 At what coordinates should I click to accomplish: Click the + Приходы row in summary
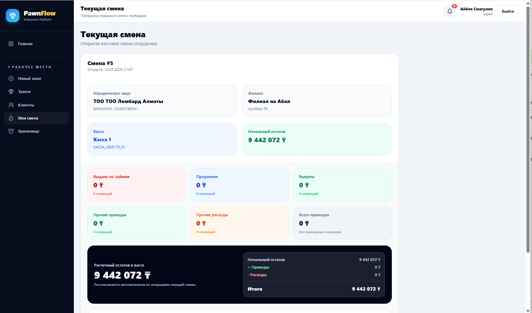314,267
